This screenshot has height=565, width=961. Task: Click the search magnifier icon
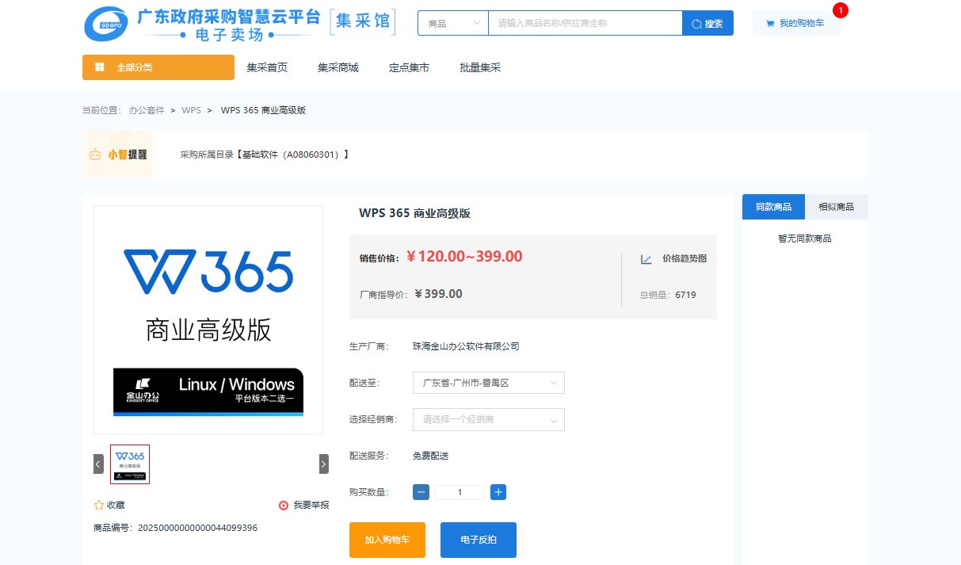[x=696, y=24]
